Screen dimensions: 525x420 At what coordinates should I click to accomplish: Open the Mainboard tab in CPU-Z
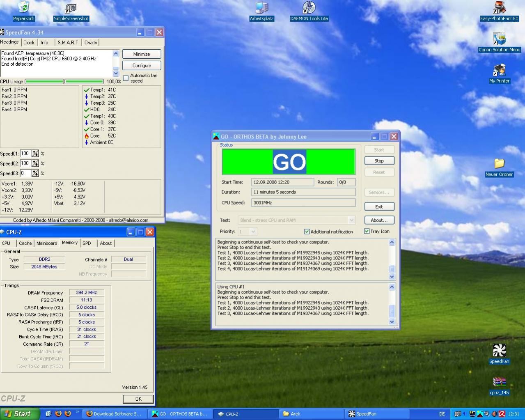point(47,243)
